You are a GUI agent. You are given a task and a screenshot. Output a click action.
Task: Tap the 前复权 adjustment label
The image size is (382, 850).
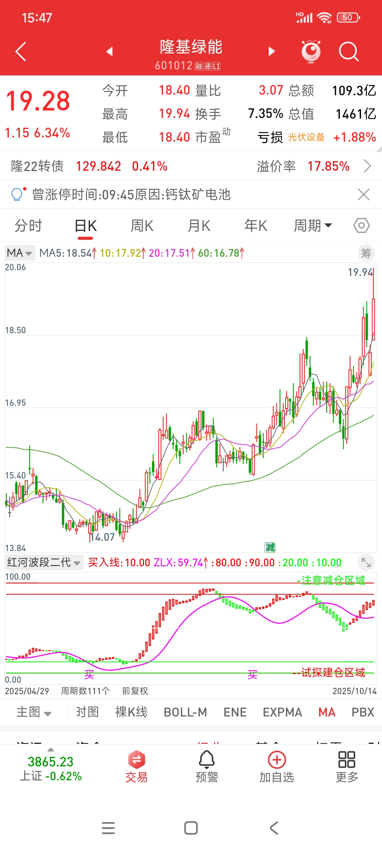pyautogui.click(x=135, y=691)
